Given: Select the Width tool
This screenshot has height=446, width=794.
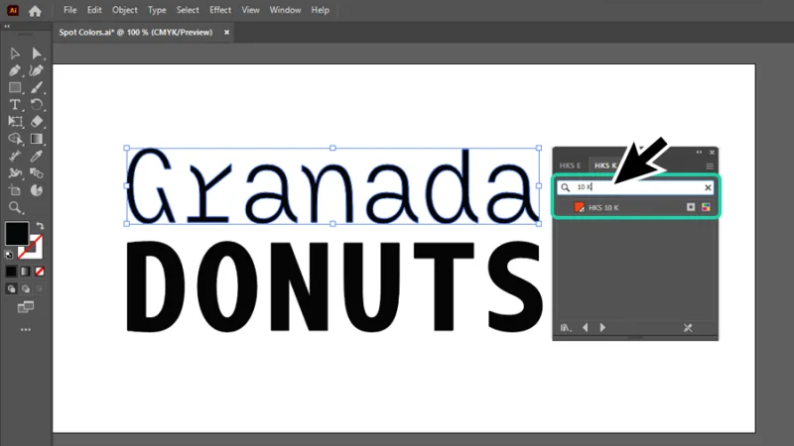Looking at the screenshot, I should tap(15, 156).
